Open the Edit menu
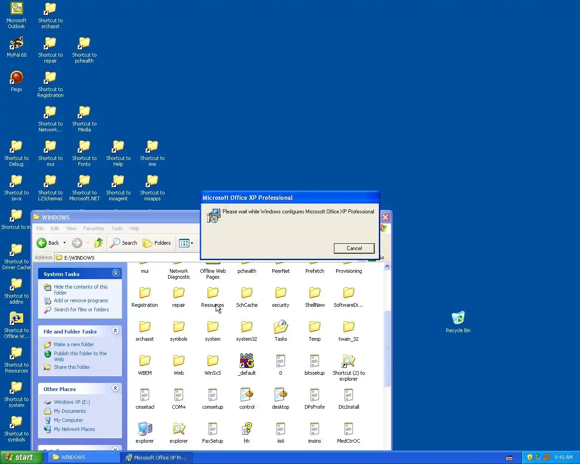Viewport: 580px width, 464px height. [55, 228]
